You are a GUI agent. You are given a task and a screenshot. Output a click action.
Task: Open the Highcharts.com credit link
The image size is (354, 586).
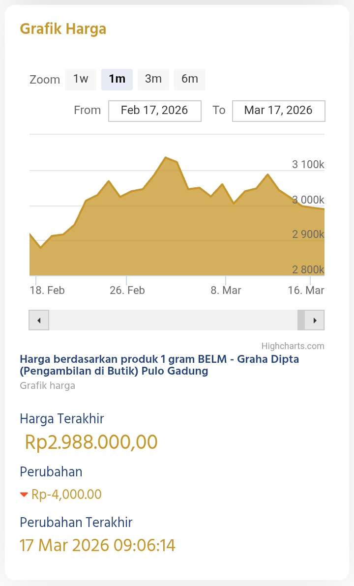pos(293,346)
